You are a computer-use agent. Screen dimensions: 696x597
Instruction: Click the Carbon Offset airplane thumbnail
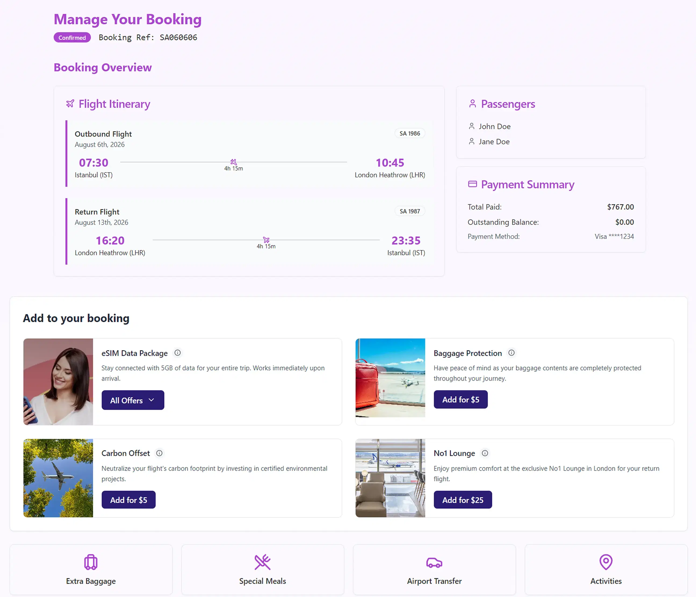(x=58, y=478)
